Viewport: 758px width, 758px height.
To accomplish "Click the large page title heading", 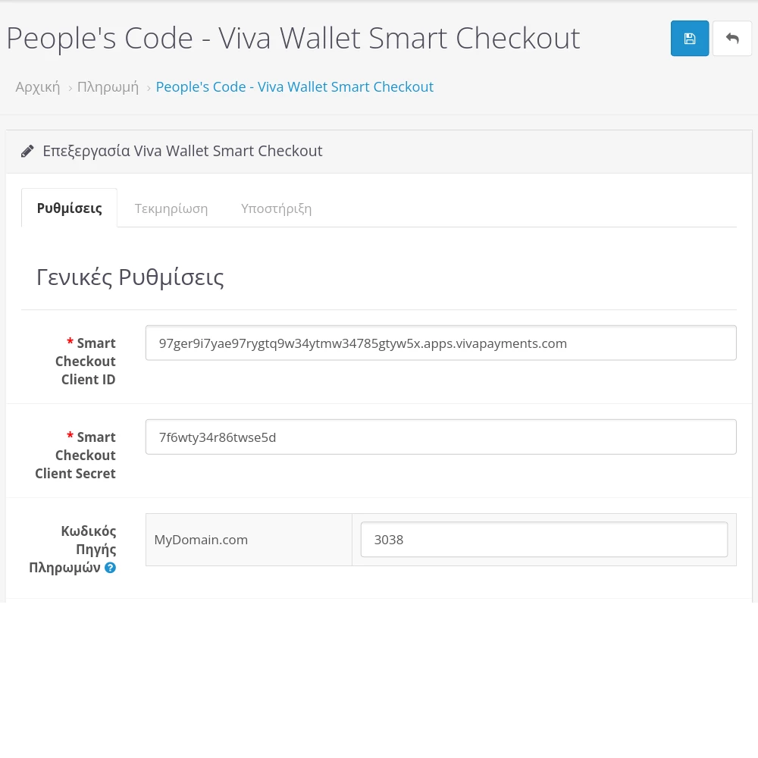I will point(293,39).
